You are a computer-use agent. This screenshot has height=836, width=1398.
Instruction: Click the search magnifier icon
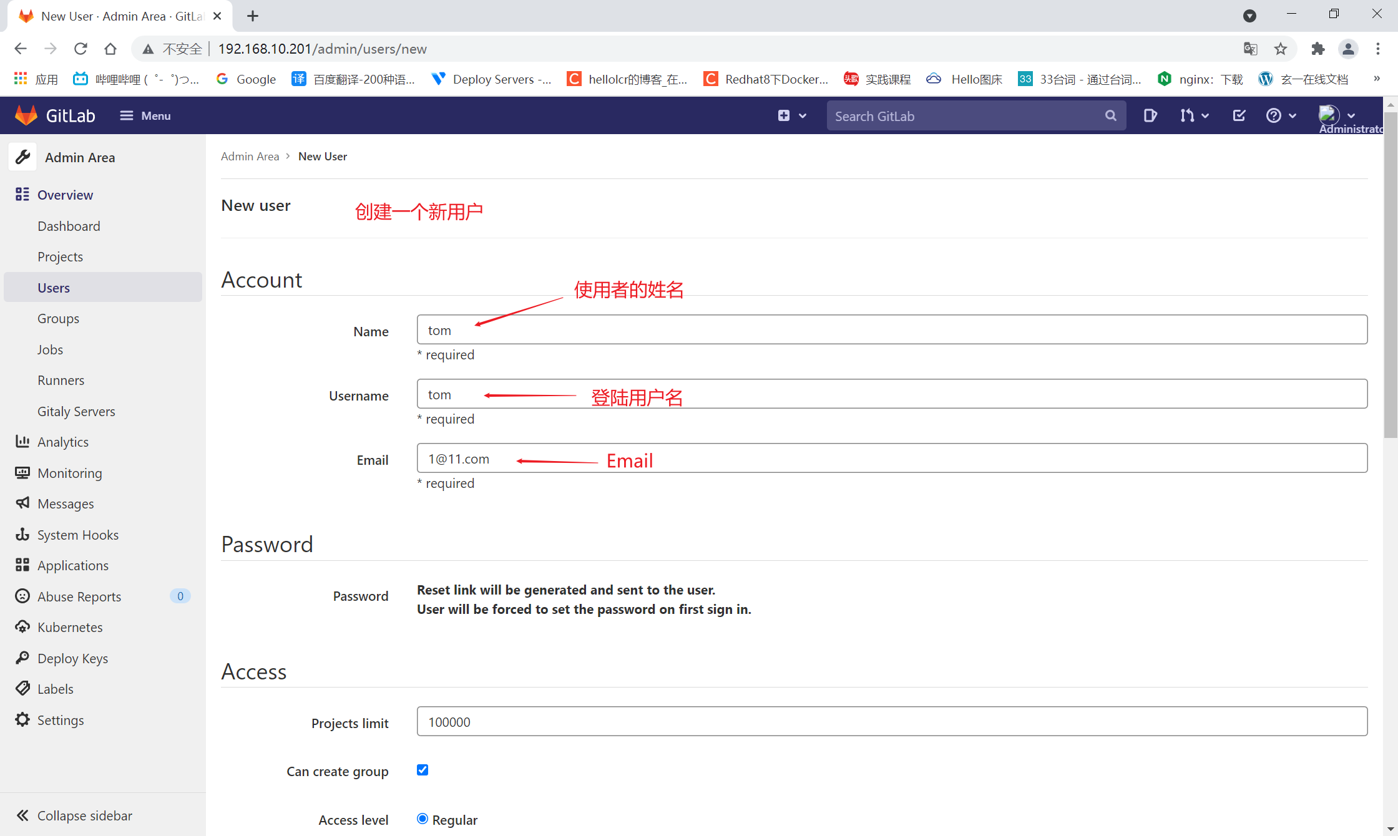[1110, 115]
